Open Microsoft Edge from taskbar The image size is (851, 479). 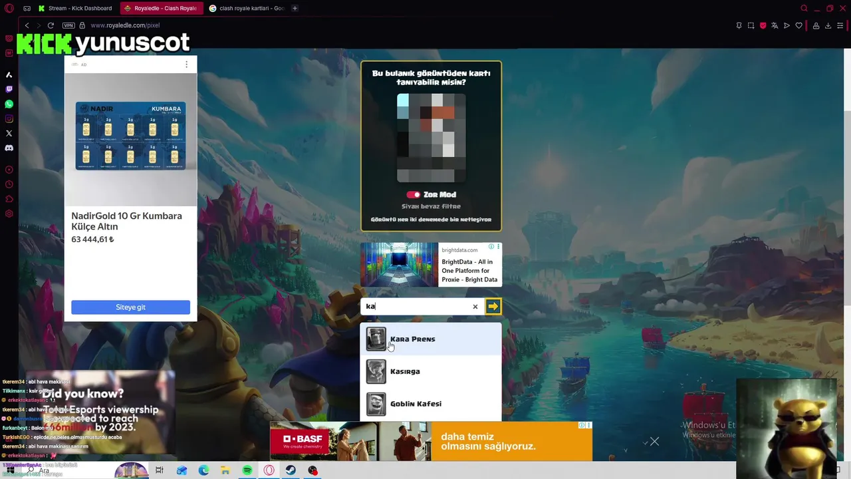203,470
